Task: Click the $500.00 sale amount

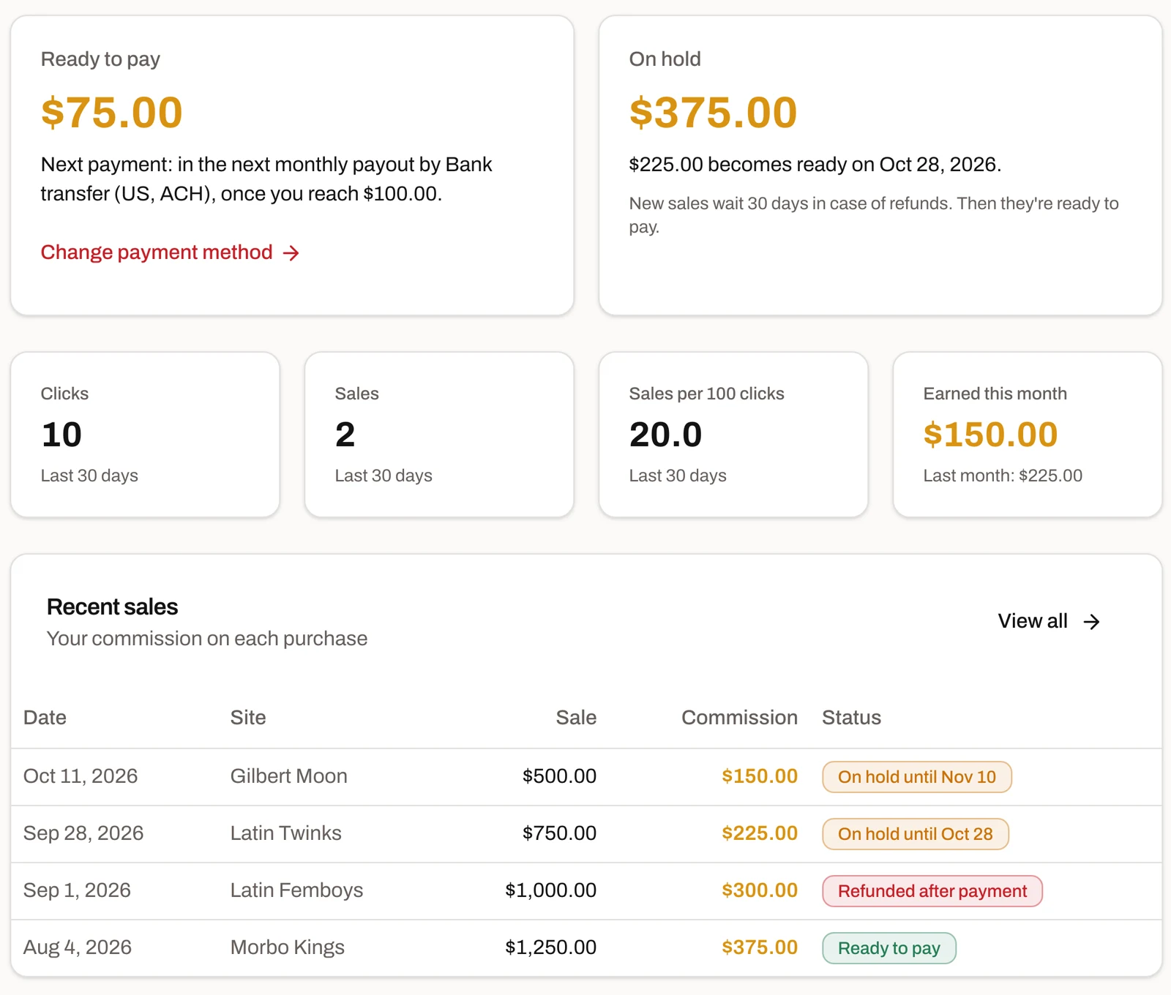Action: click(x=559, y=776)
